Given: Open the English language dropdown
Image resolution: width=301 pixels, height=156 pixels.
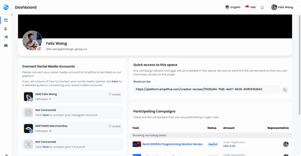Looking at the screenshot, I should click(x=233, y=7).
